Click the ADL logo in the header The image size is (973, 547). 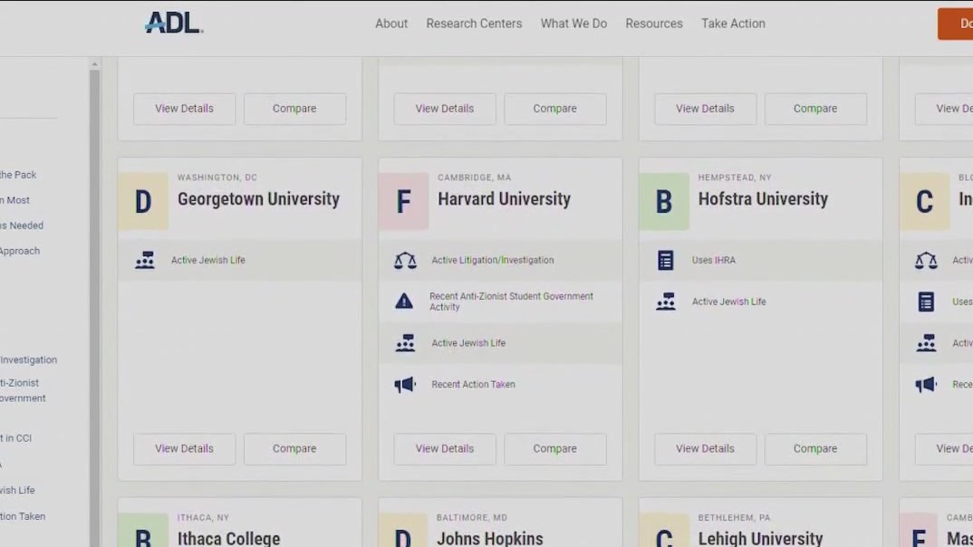point(171,23)
